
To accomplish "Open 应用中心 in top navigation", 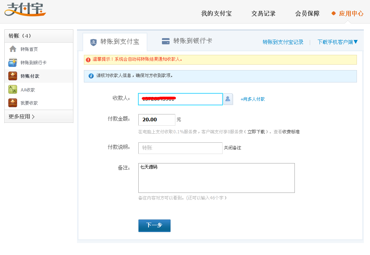I will (x=351, y=13).
